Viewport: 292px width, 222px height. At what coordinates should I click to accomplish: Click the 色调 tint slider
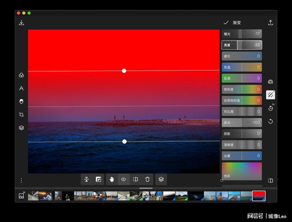[x=242, y=78]
